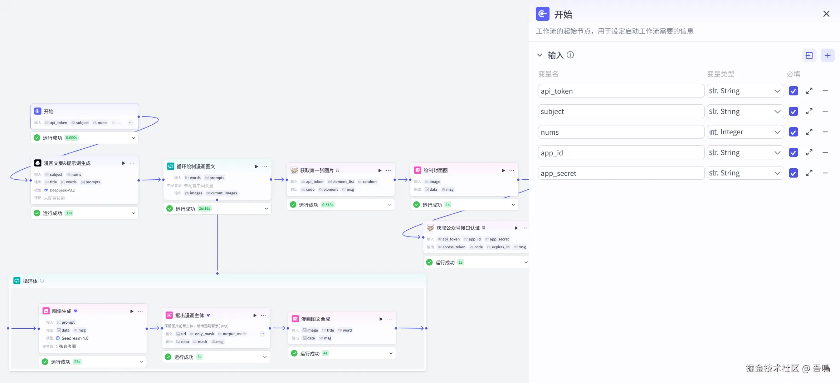Change the app_secret variable type dropdown

745,173
